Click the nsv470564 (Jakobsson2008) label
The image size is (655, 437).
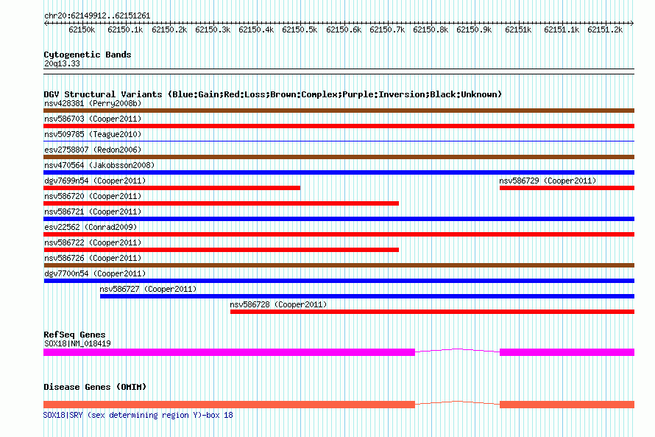tap(99, 165)
